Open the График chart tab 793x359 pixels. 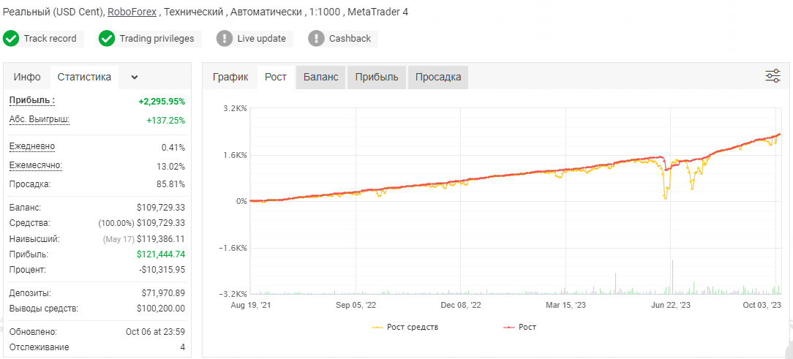pyautogui.click(x=230, y=78)
